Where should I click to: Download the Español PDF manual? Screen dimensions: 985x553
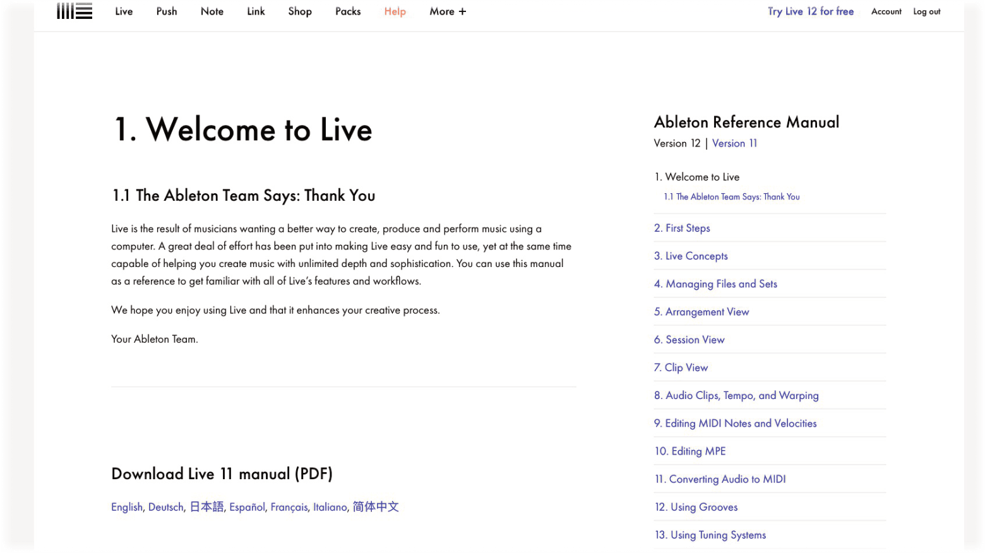[x=247, y=507]
